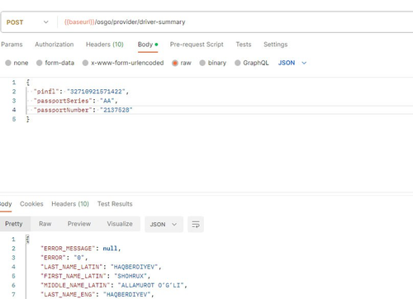Open the response Headers (10) tab
This screenshot has height=299, width=413.
70,204
